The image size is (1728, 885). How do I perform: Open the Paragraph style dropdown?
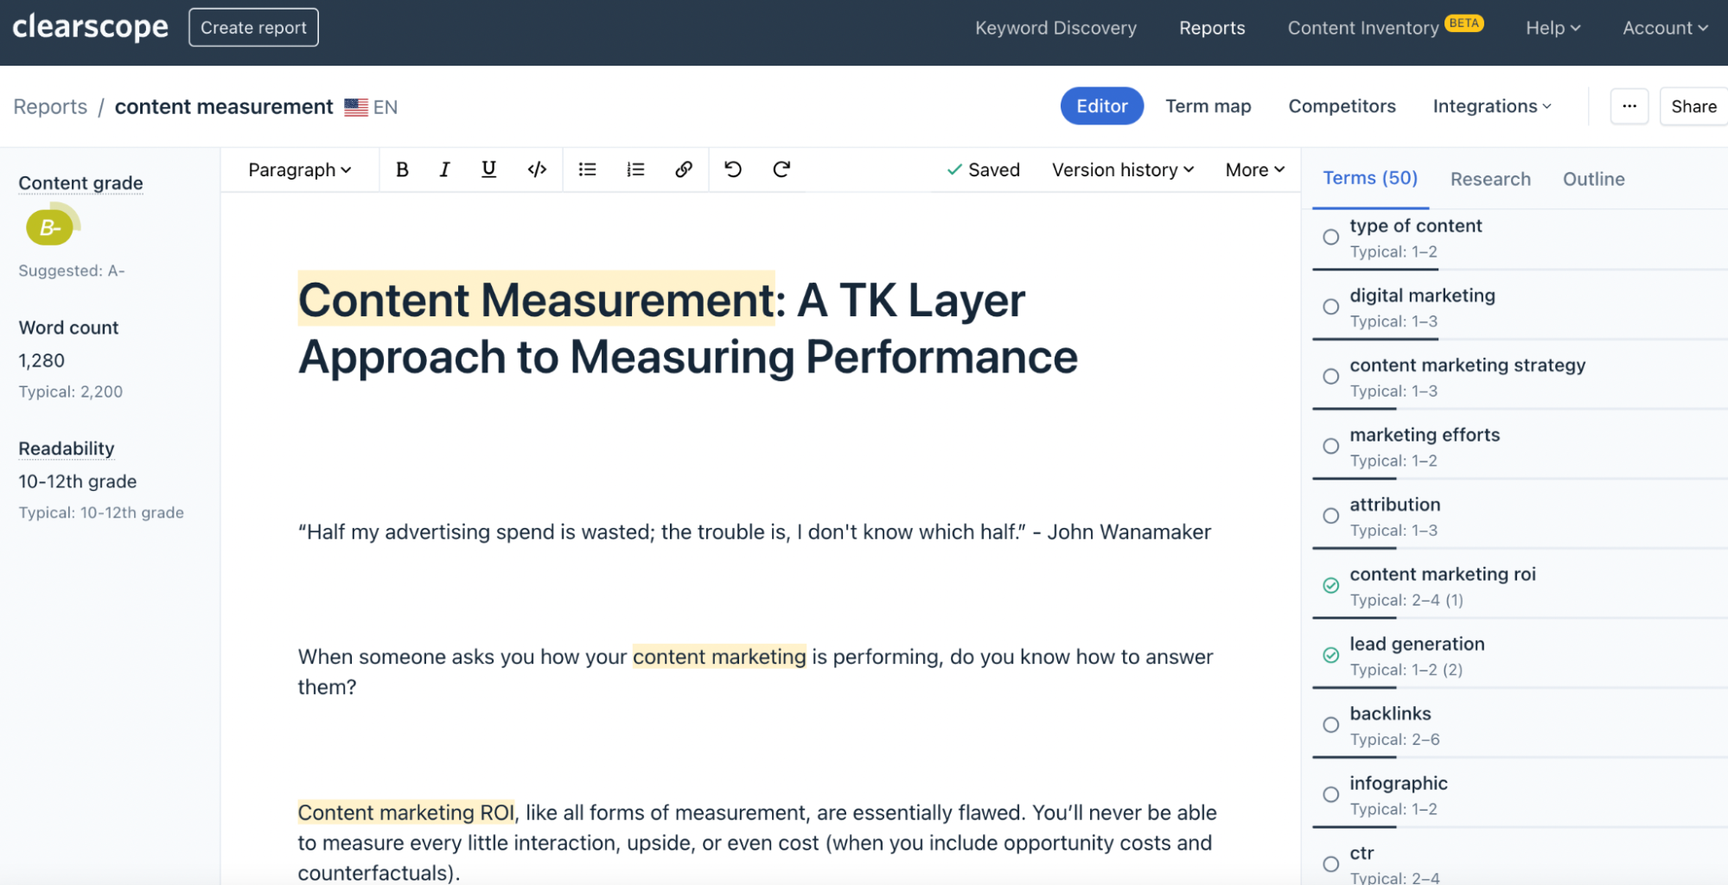point(297,169)
